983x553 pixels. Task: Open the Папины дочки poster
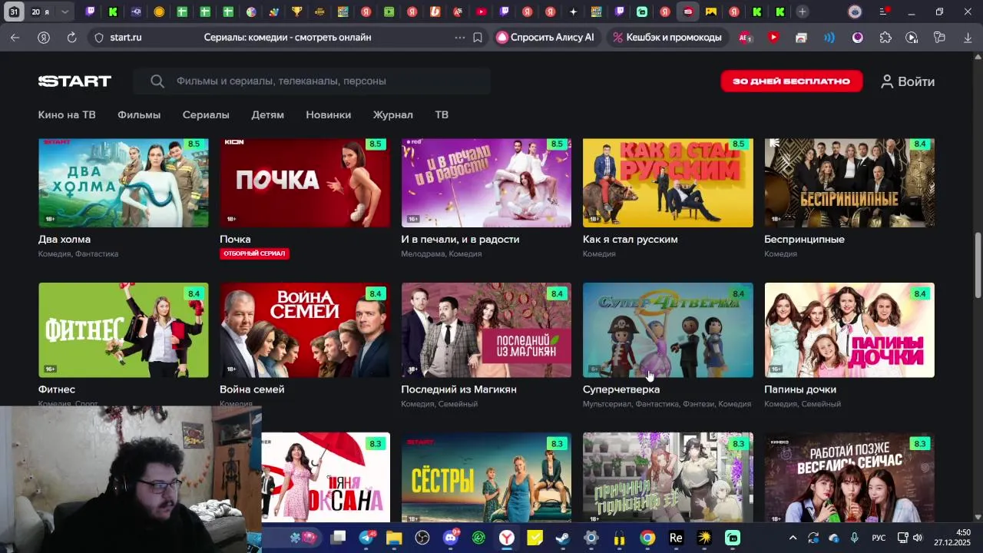pos(849,330)
